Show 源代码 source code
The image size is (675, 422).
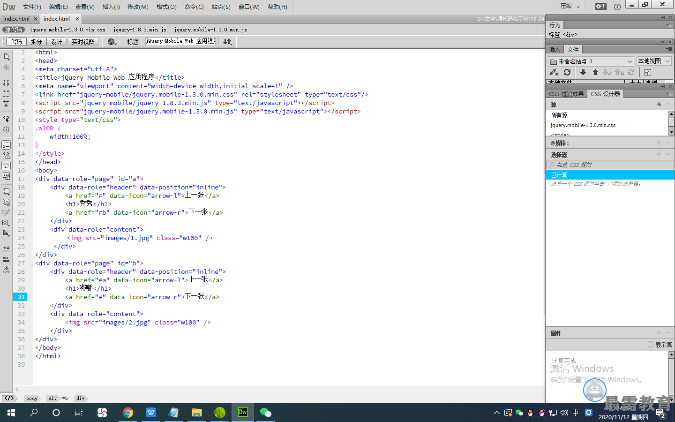click(x=14, y=30)
